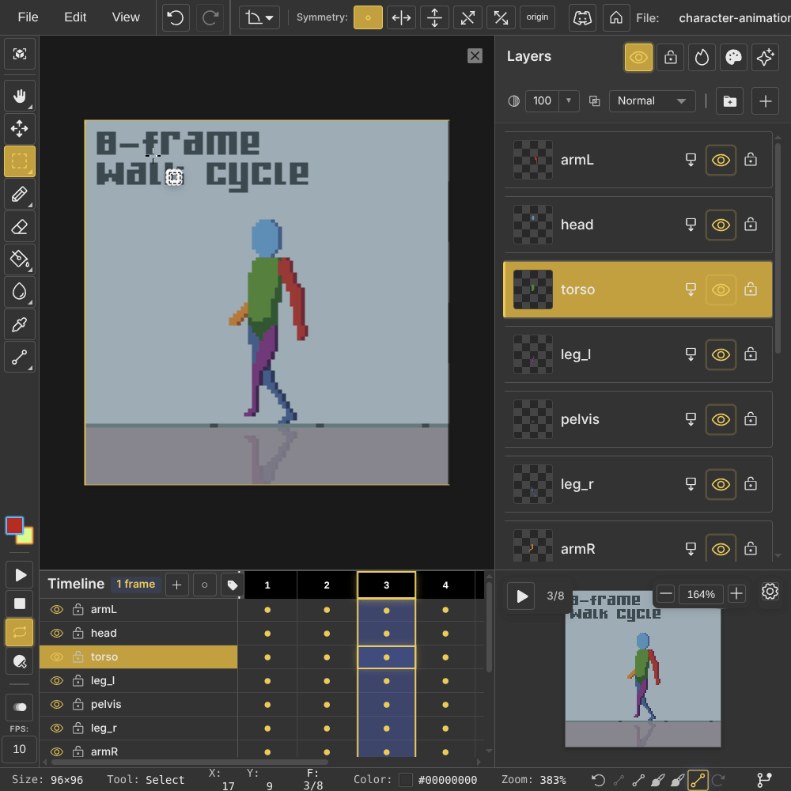Select the Eyedropper color picker tool
Viewport: 791px width, 791px height.
click(20, 324)
